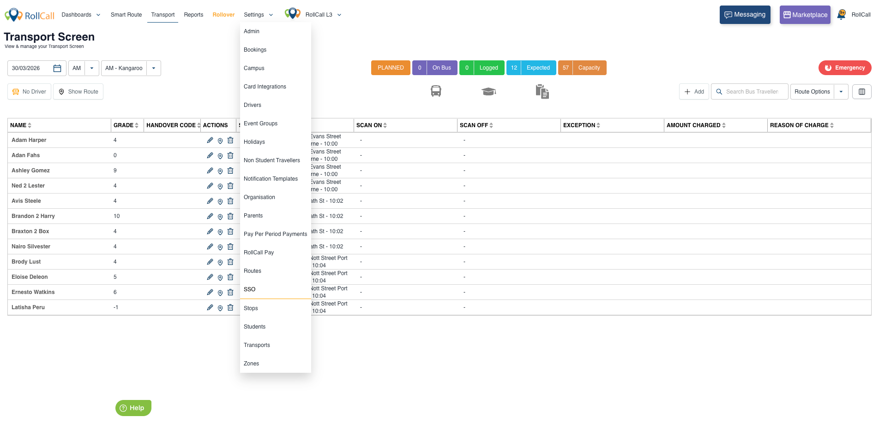The height and width of the screenshot is (423, 879).
Task: Edit Braxton 2 Box row pencil icon
Action: click(x=210, y=231)
